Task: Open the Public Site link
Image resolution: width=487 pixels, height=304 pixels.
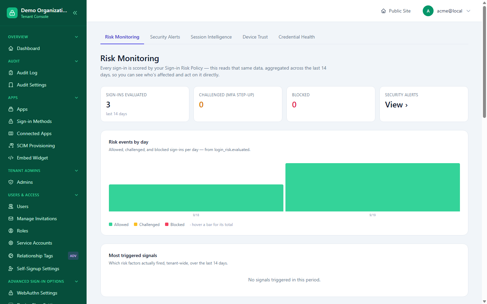Action: click(x=396, y=11)
